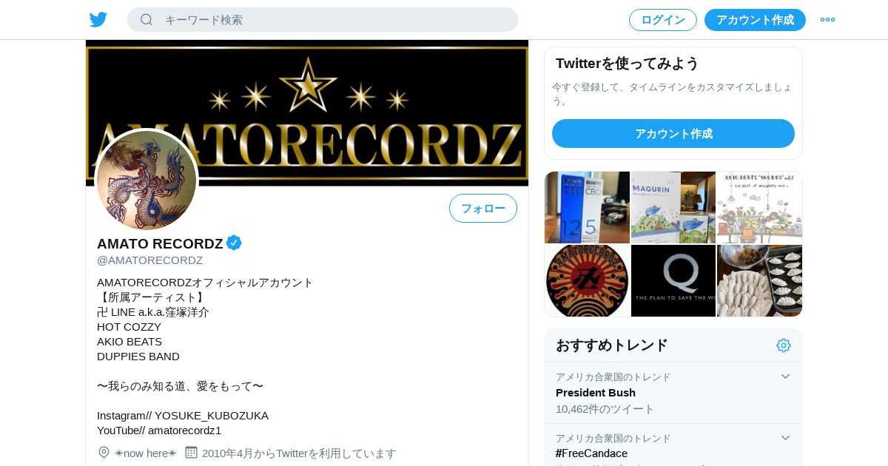
Task: Follow AMATO RECORDZ with フォロー button
Action: point(483,208)
